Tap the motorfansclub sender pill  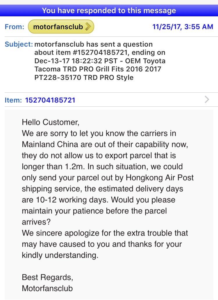point(61,27)
